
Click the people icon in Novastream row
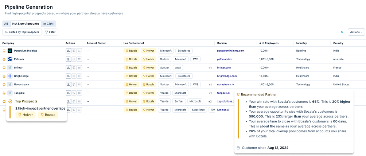69,84
